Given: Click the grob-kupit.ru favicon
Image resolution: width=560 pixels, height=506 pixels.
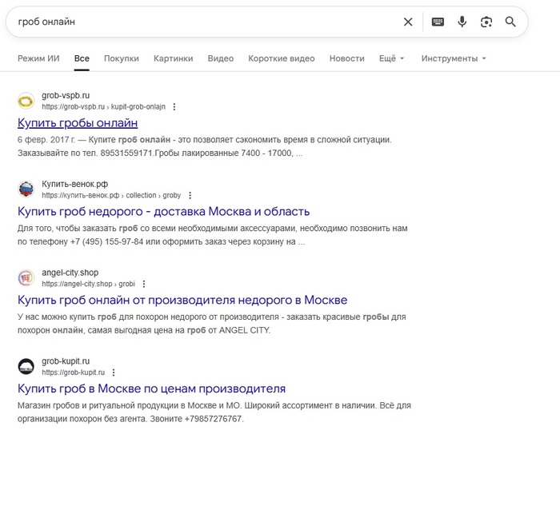Looking at the screenshot, I should (x=26, y=366).
